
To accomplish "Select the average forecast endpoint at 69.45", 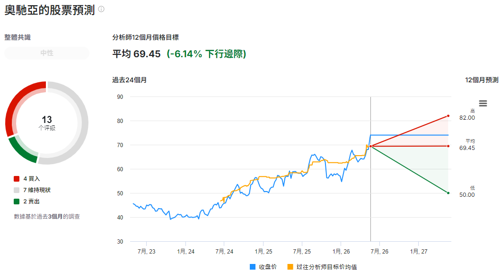I will pyautogui.click(x=448, y=146).
